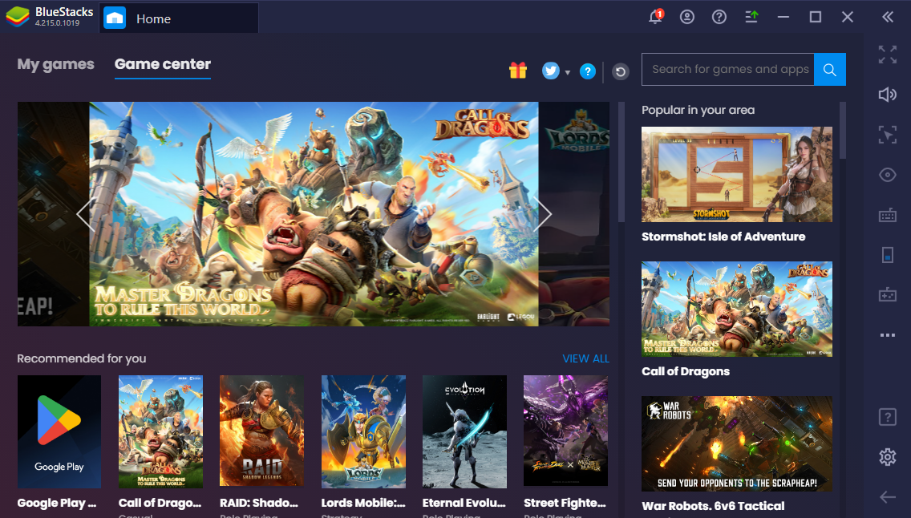911x518 pixels.
Task: Enter fullscreen mode from sidebar
Action: (x=887, y=55)
